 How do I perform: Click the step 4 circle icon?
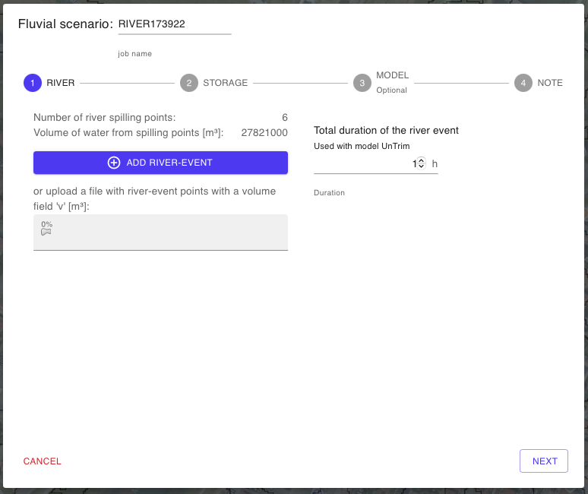[523, 83]
